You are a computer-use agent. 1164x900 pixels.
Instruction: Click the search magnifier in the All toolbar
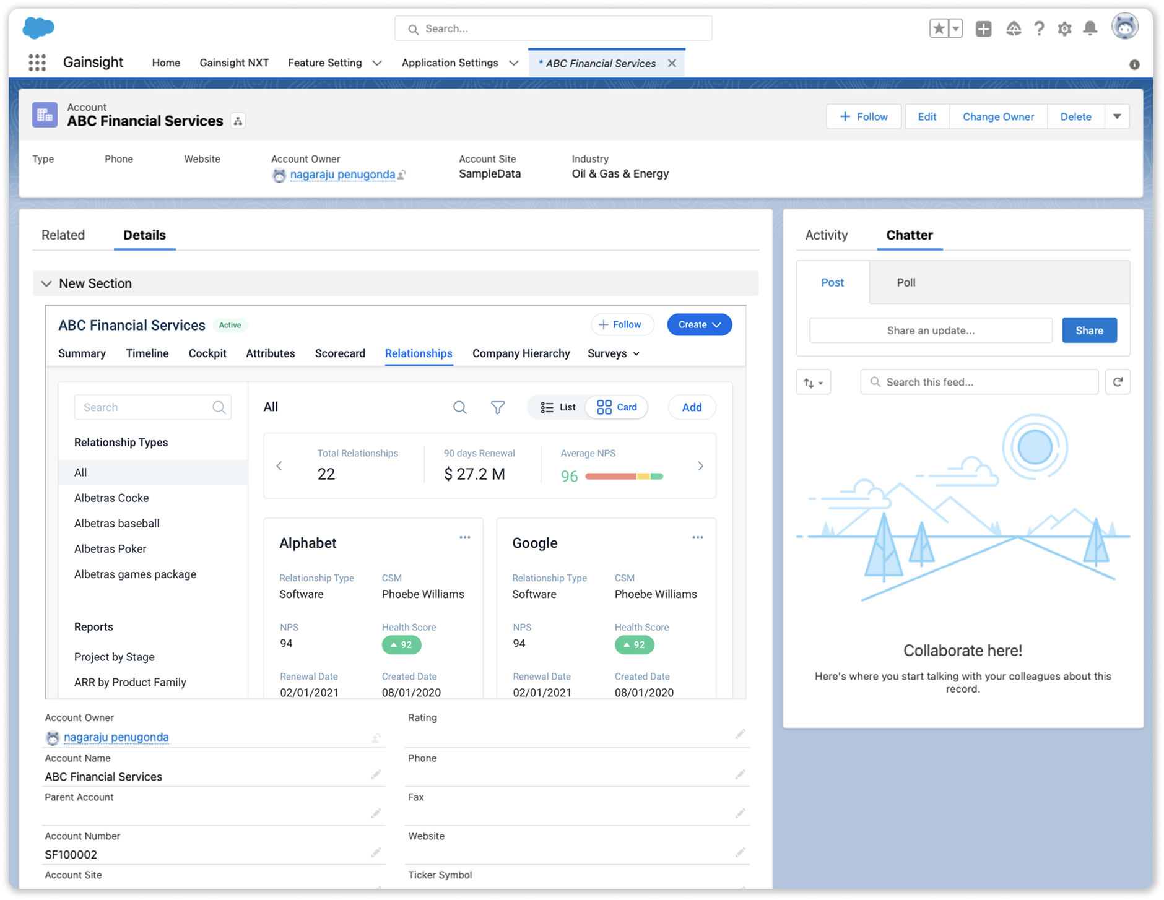(459, 407)
